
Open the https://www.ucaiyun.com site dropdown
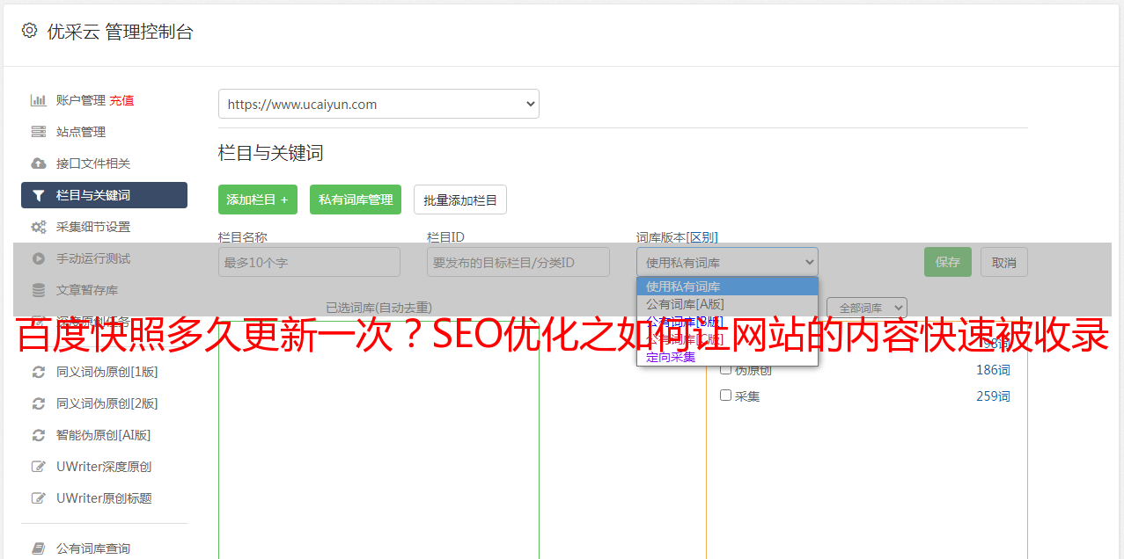[x=378, y=104]
